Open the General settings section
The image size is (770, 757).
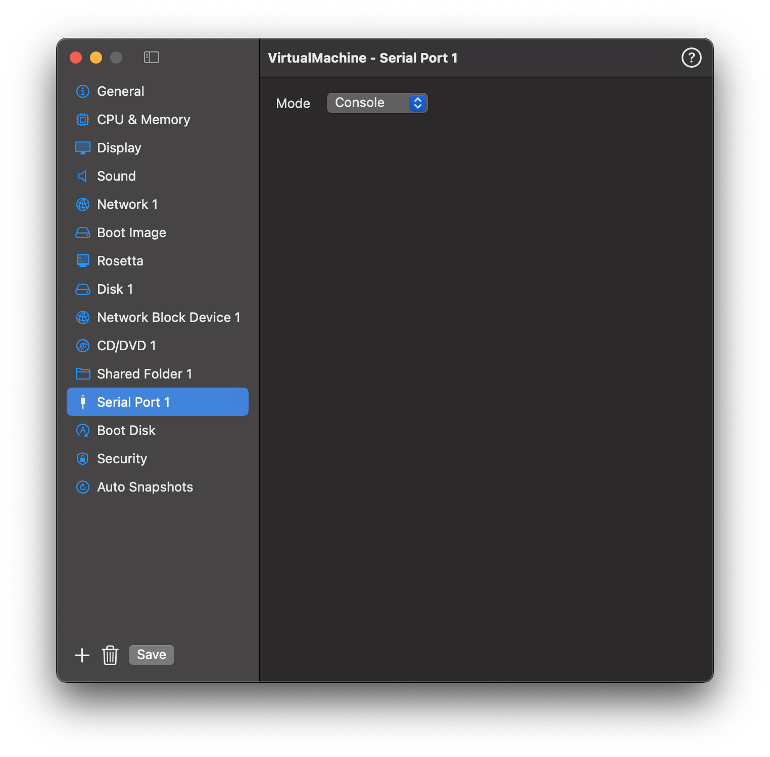click(x=120, y=91)
